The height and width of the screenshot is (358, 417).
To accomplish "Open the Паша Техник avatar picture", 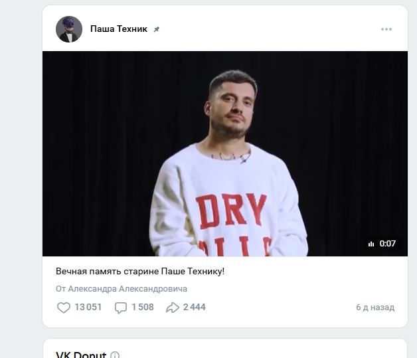I will pos(69,29).
